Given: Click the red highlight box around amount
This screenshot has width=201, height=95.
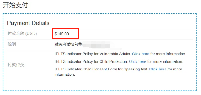Looking at the screenshot, I should 65,34.
